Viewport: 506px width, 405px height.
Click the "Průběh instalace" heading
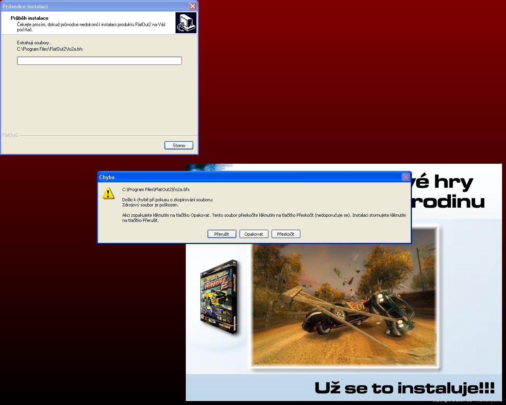30,18
